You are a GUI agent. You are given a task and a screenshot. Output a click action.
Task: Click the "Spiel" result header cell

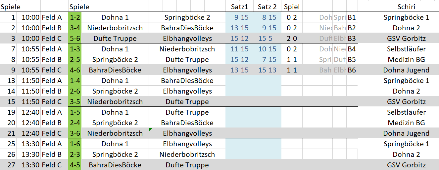tap(292, 7)
